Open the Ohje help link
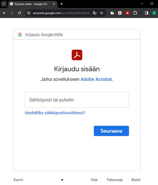Screen dimensions: 158x185 pos(94,180)
